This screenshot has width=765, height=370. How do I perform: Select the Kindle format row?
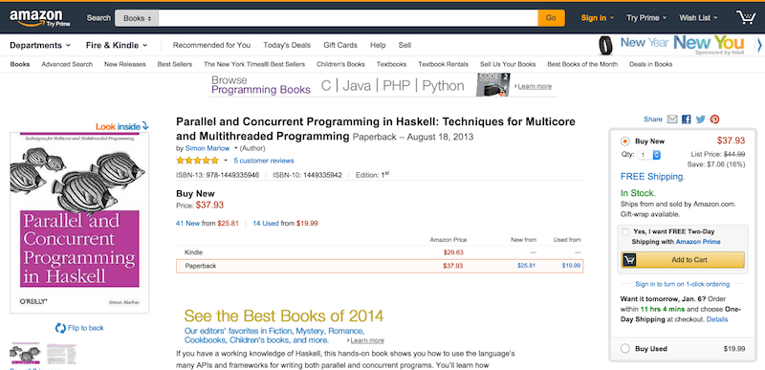click(x=380, y=252)
